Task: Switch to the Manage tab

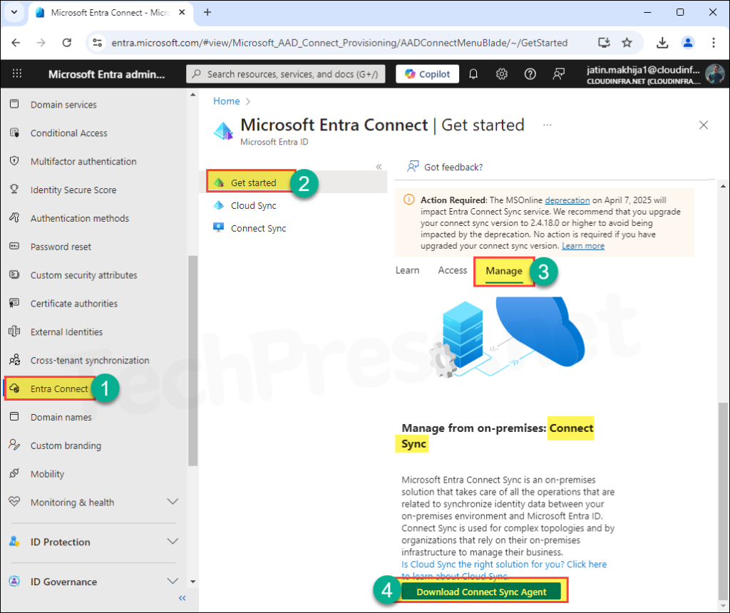Action: pos(504,271)
